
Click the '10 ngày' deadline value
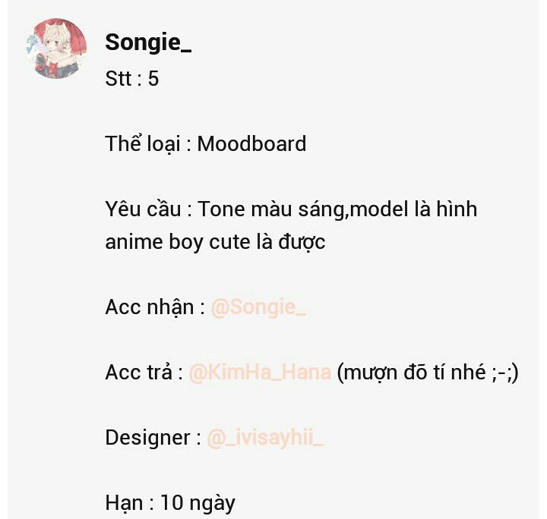[198, 504]
